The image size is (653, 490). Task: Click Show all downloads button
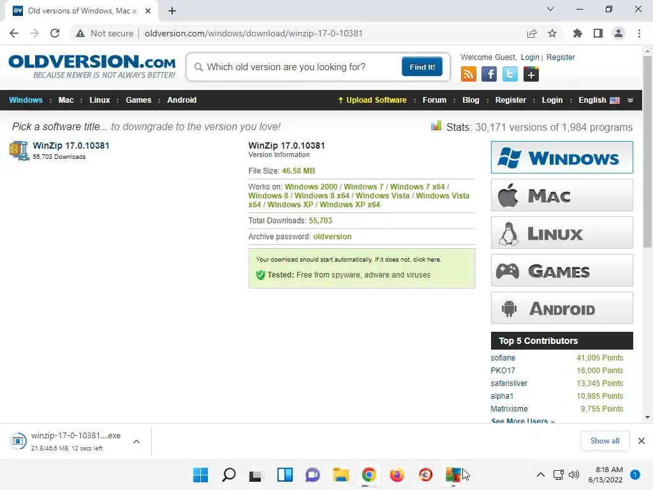(x=605, y=441)
